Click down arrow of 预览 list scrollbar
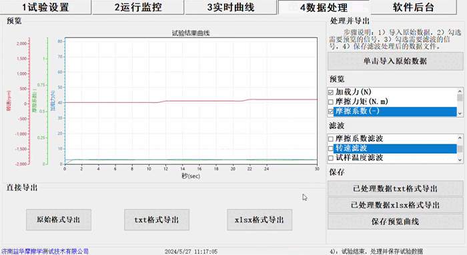This screenshot has height=255, width=467. coord(460,113)
